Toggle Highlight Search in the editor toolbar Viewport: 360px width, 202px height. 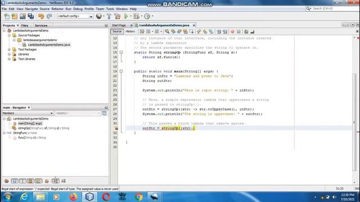coord(185,31)
